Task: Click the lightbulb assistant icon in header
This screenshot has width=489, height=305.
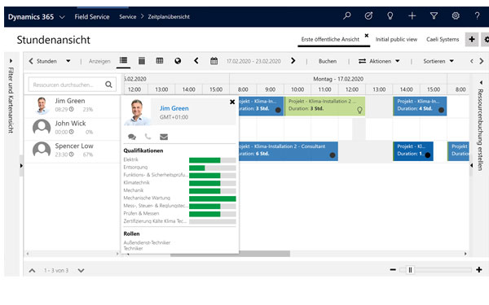Action: point(390,15)
